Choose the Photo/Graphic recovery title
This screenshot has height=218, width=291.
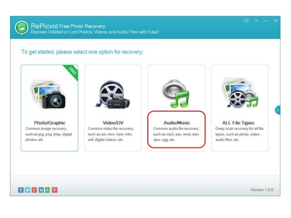(50, 123)
